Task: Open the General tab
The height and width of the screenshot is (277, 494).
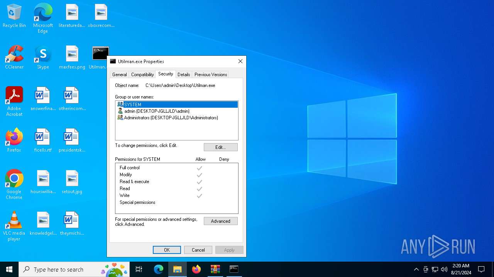Action: pos(119,75)
